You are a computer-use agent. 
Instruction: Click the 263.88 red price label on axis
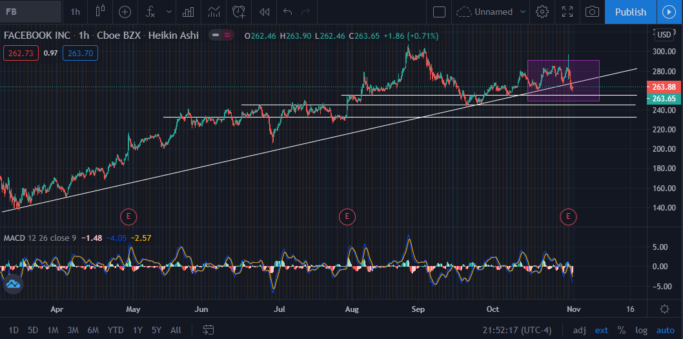tap(664, 87)
